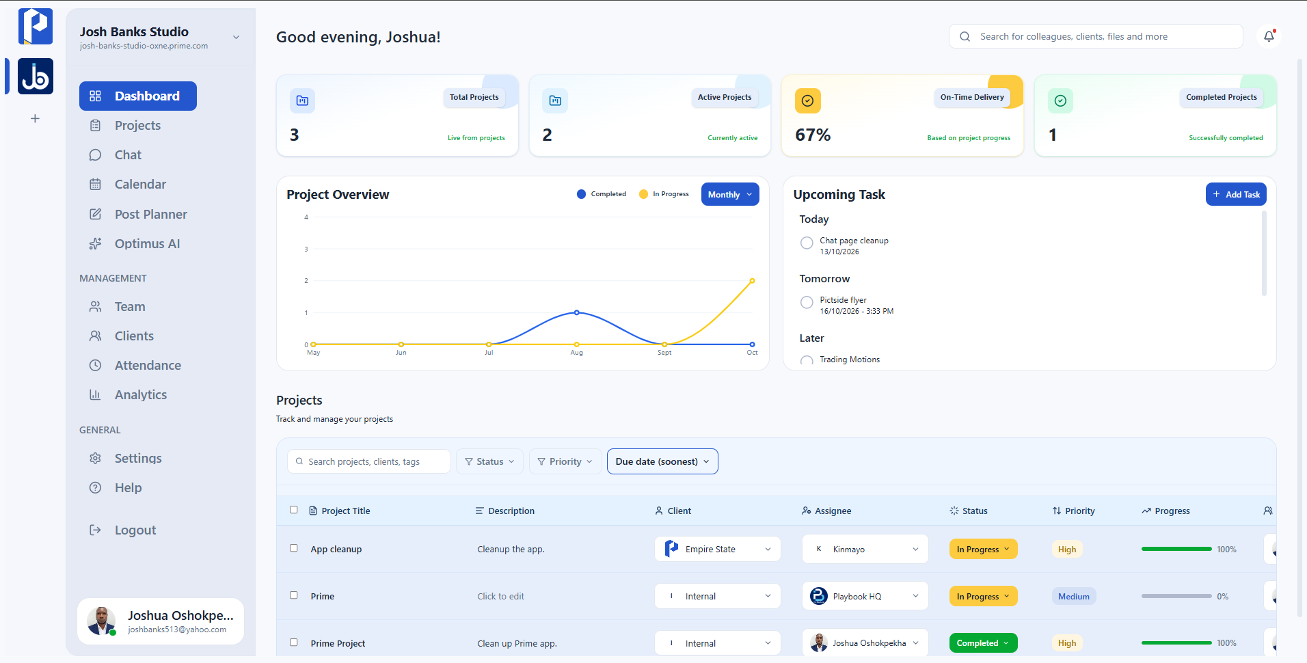This screenshot has height=663, width=1307.
Task: Mark Chat page cleanup task as done
Action: pyautogui.click(x=807, y=243)
